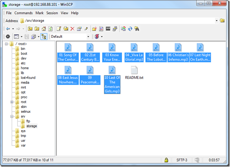Select the media folder in tree
This screenshot has height=167, width=230.
pyautogui.click(x=25, y=82)
